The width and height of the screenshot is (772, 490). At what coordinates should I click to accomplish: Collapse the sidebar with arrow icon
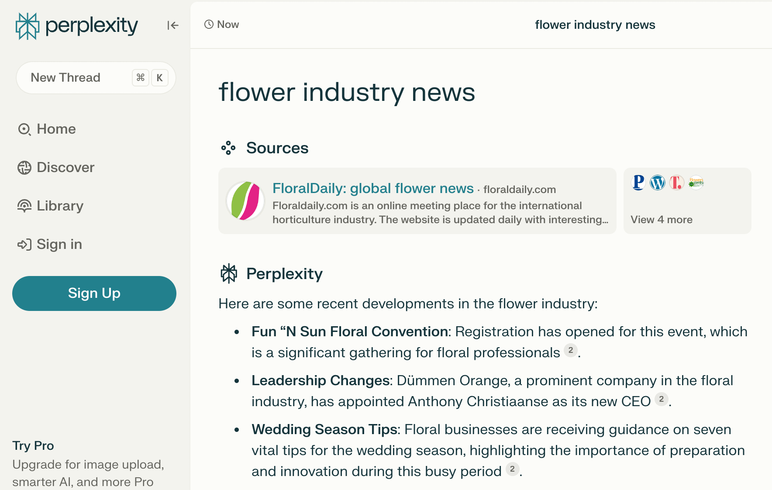coord(173,25)
